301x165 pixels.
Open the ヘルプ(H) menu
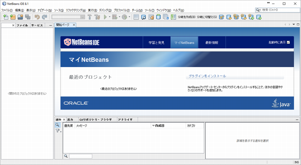179,10
